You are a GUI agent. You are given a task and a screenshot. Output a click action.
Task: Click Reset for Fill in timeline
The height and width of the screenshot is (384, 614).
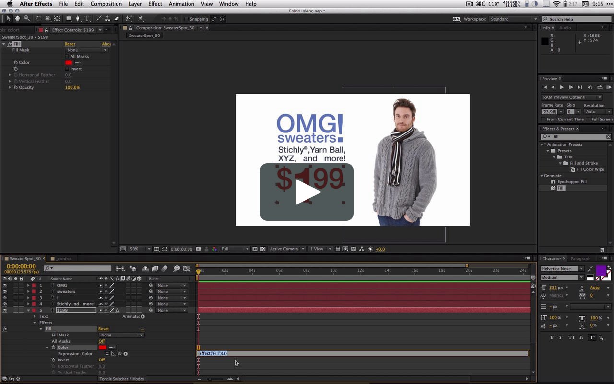pos(103,329)
